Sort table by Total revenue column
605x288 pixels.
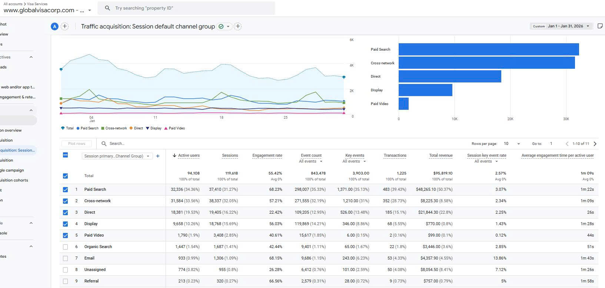pyautogui.click(x=441, y=156)
